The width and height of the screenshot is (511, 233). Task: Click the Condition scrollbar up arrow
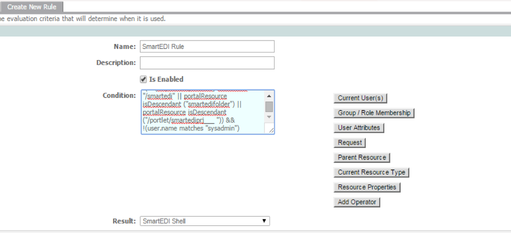tap(269, 95)
